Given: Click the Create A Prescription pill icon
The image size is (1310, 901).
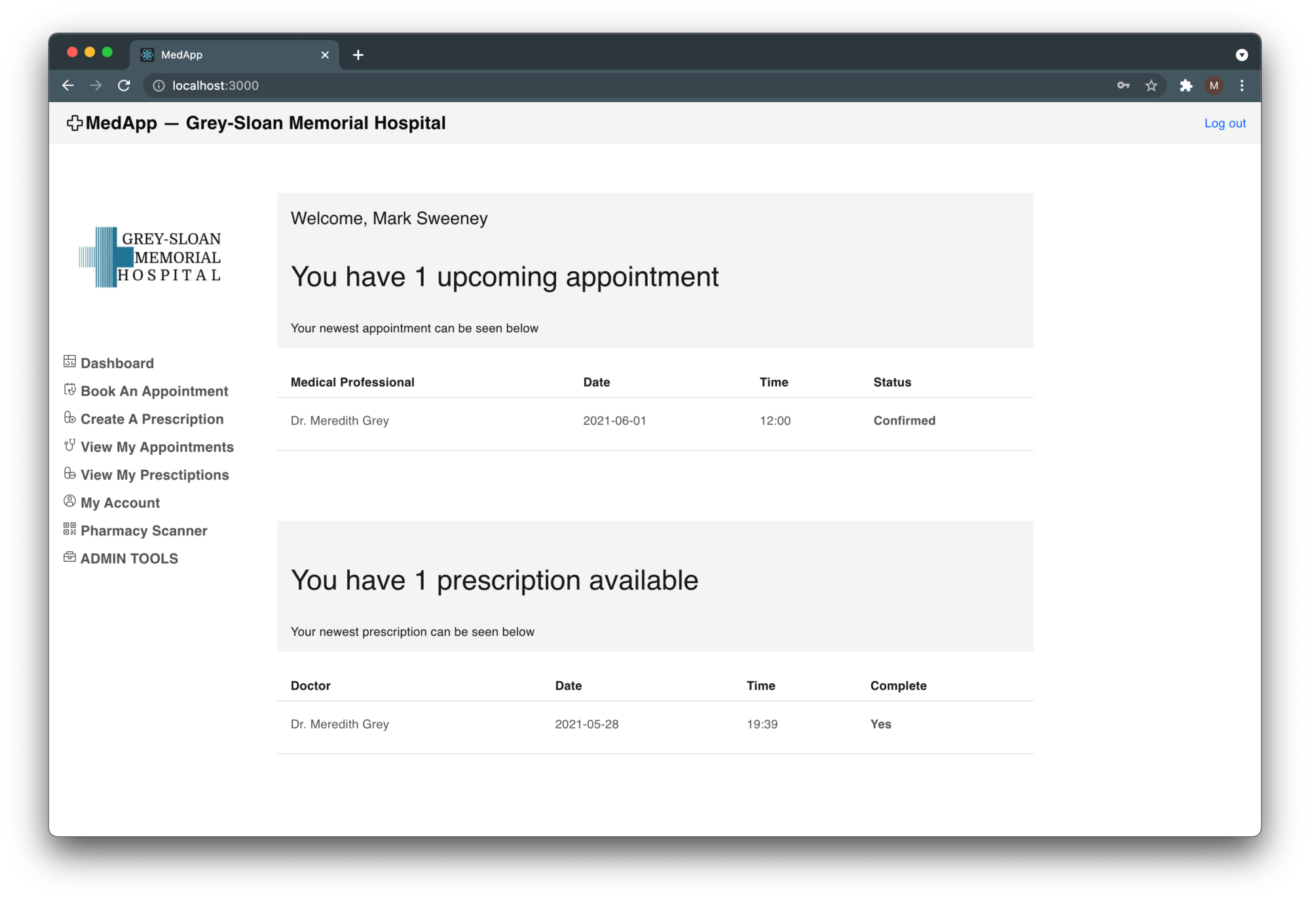Looking at the screenshot, I should pos(69,417).
